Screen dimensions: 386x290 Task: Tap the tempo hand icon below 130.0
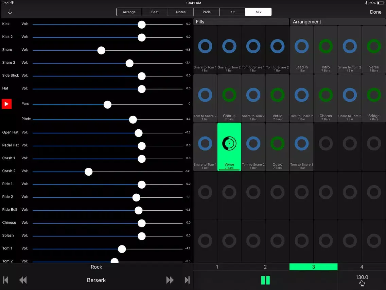pos(362,283)
